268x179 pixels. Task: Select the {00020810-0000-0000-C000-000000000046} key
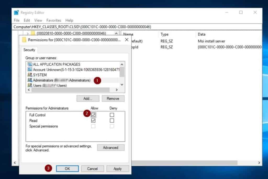71,33
